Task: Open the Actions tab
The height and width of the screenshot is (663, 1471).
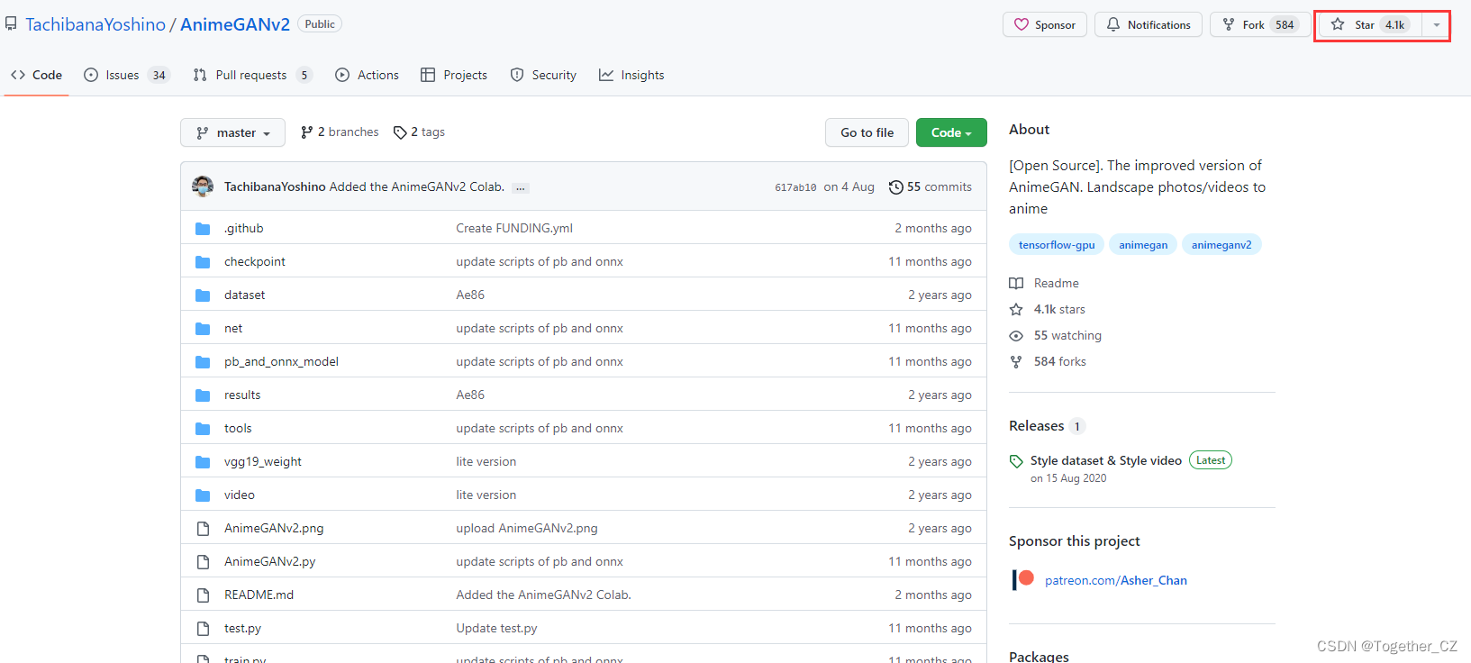Action: click(x=367, y=75)
